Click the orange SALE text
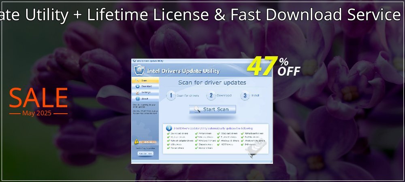 point(38,98)
